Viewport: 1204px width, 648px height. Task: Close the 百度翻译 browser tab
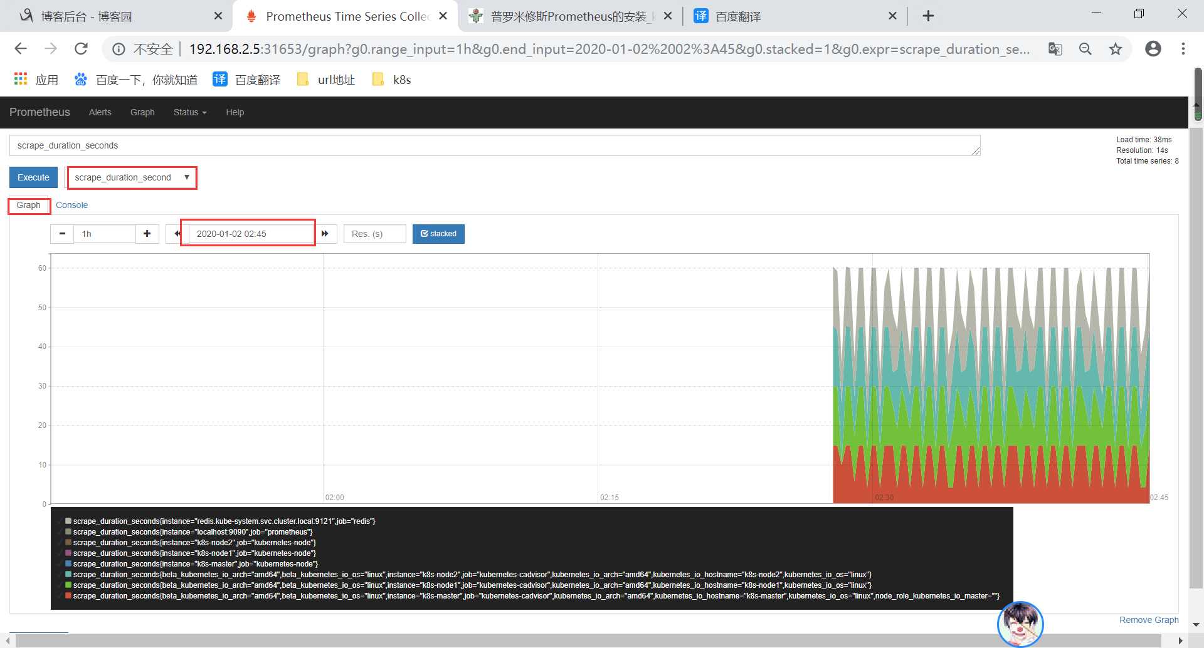893,16
